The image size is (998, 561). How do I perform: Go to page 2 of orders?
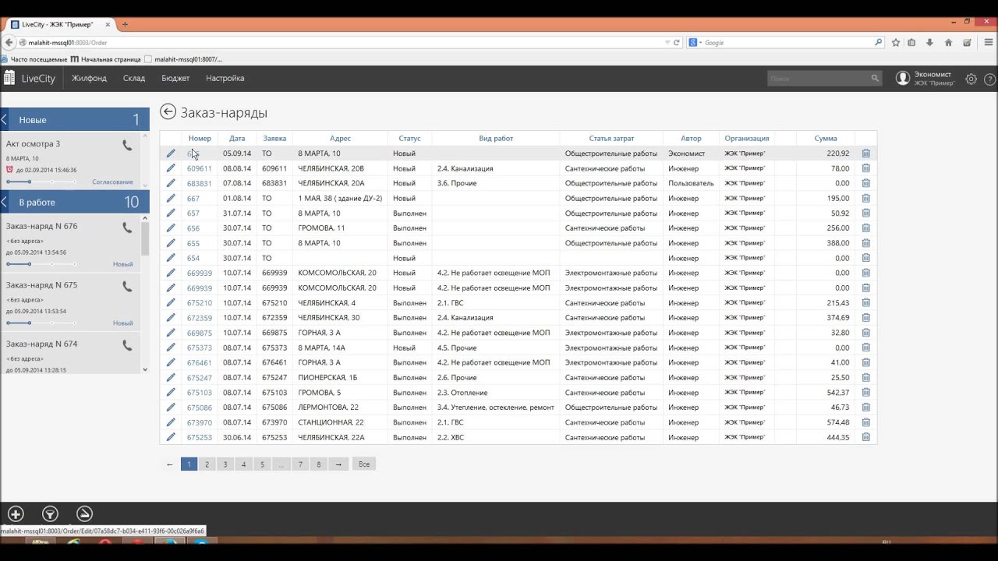[x=207, y=464]
